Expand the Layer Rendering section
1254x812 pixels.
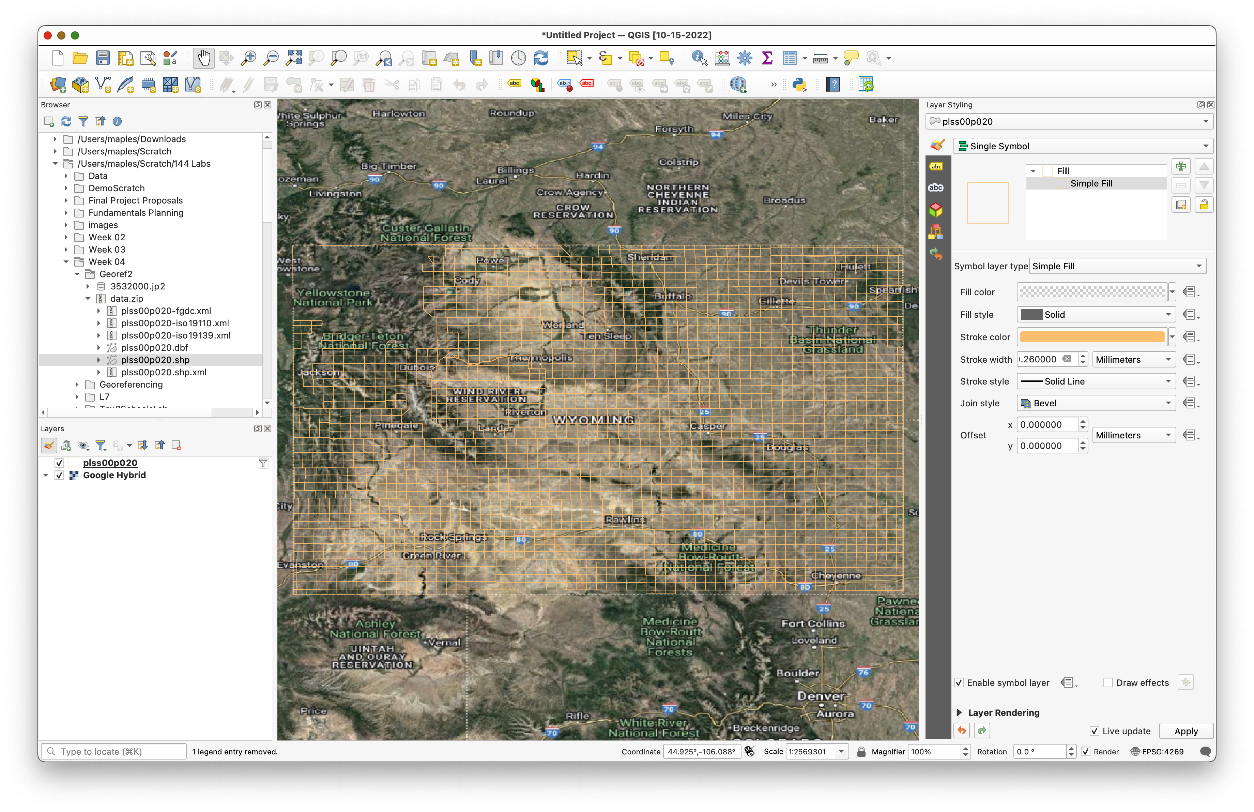point(959,712)
